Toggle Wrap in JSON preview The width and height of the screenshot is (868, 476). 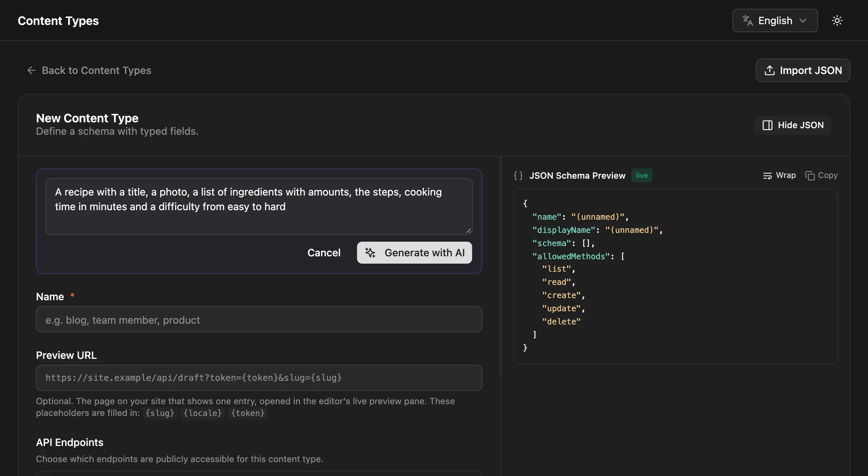click(x=779, y=175)
